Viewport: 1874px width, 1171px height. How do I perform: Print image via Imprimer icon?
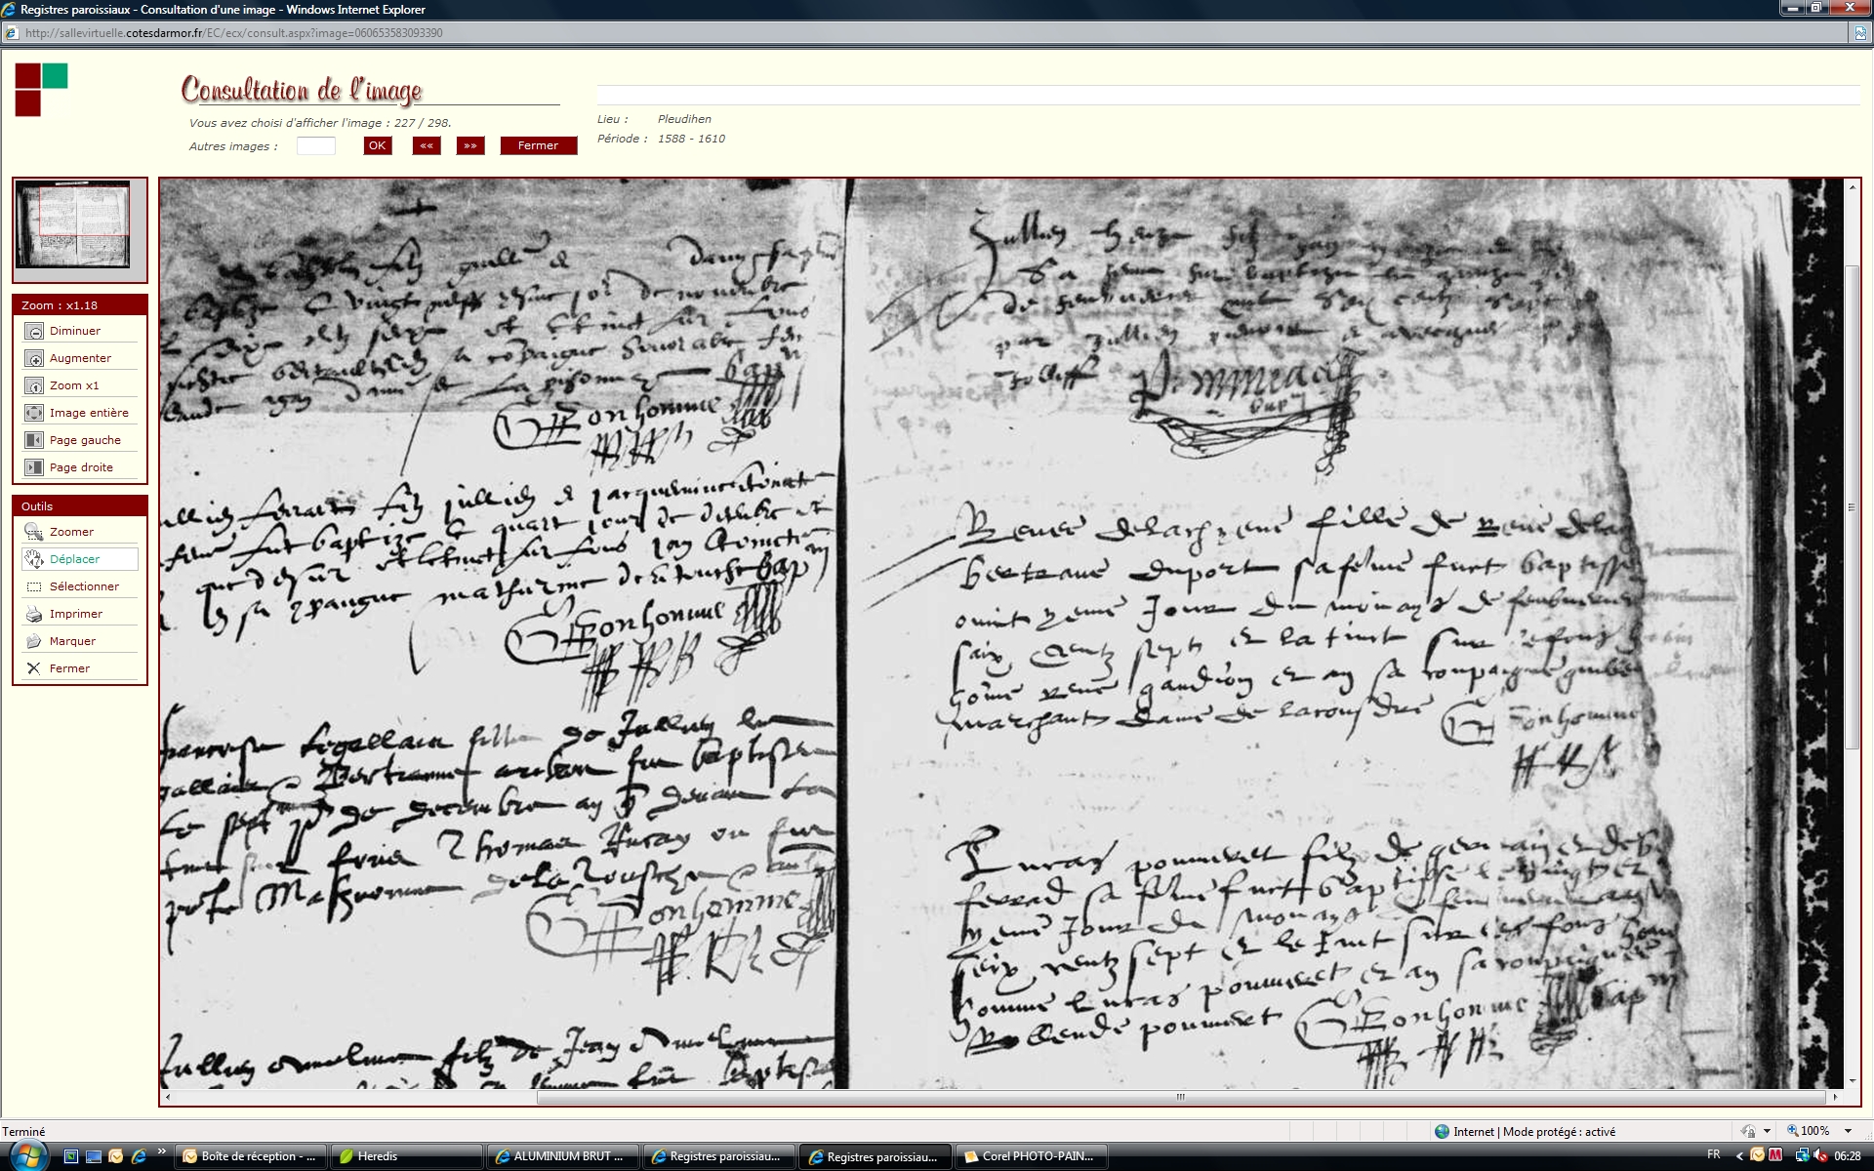[x=34, y=615]
